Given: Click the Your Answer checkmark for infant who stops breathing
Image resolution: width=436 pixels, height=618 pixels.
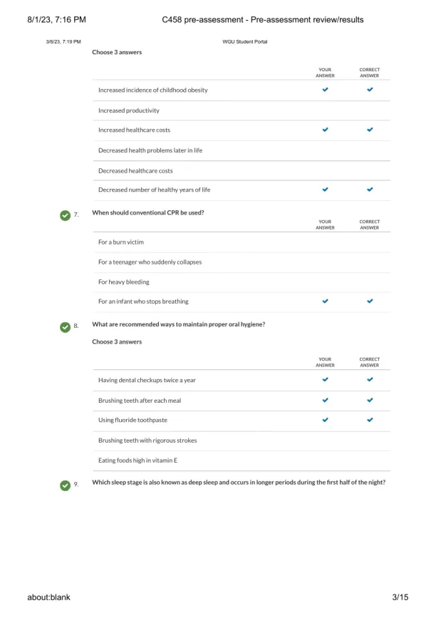Looking at the screenshot, I should [325, 301].
